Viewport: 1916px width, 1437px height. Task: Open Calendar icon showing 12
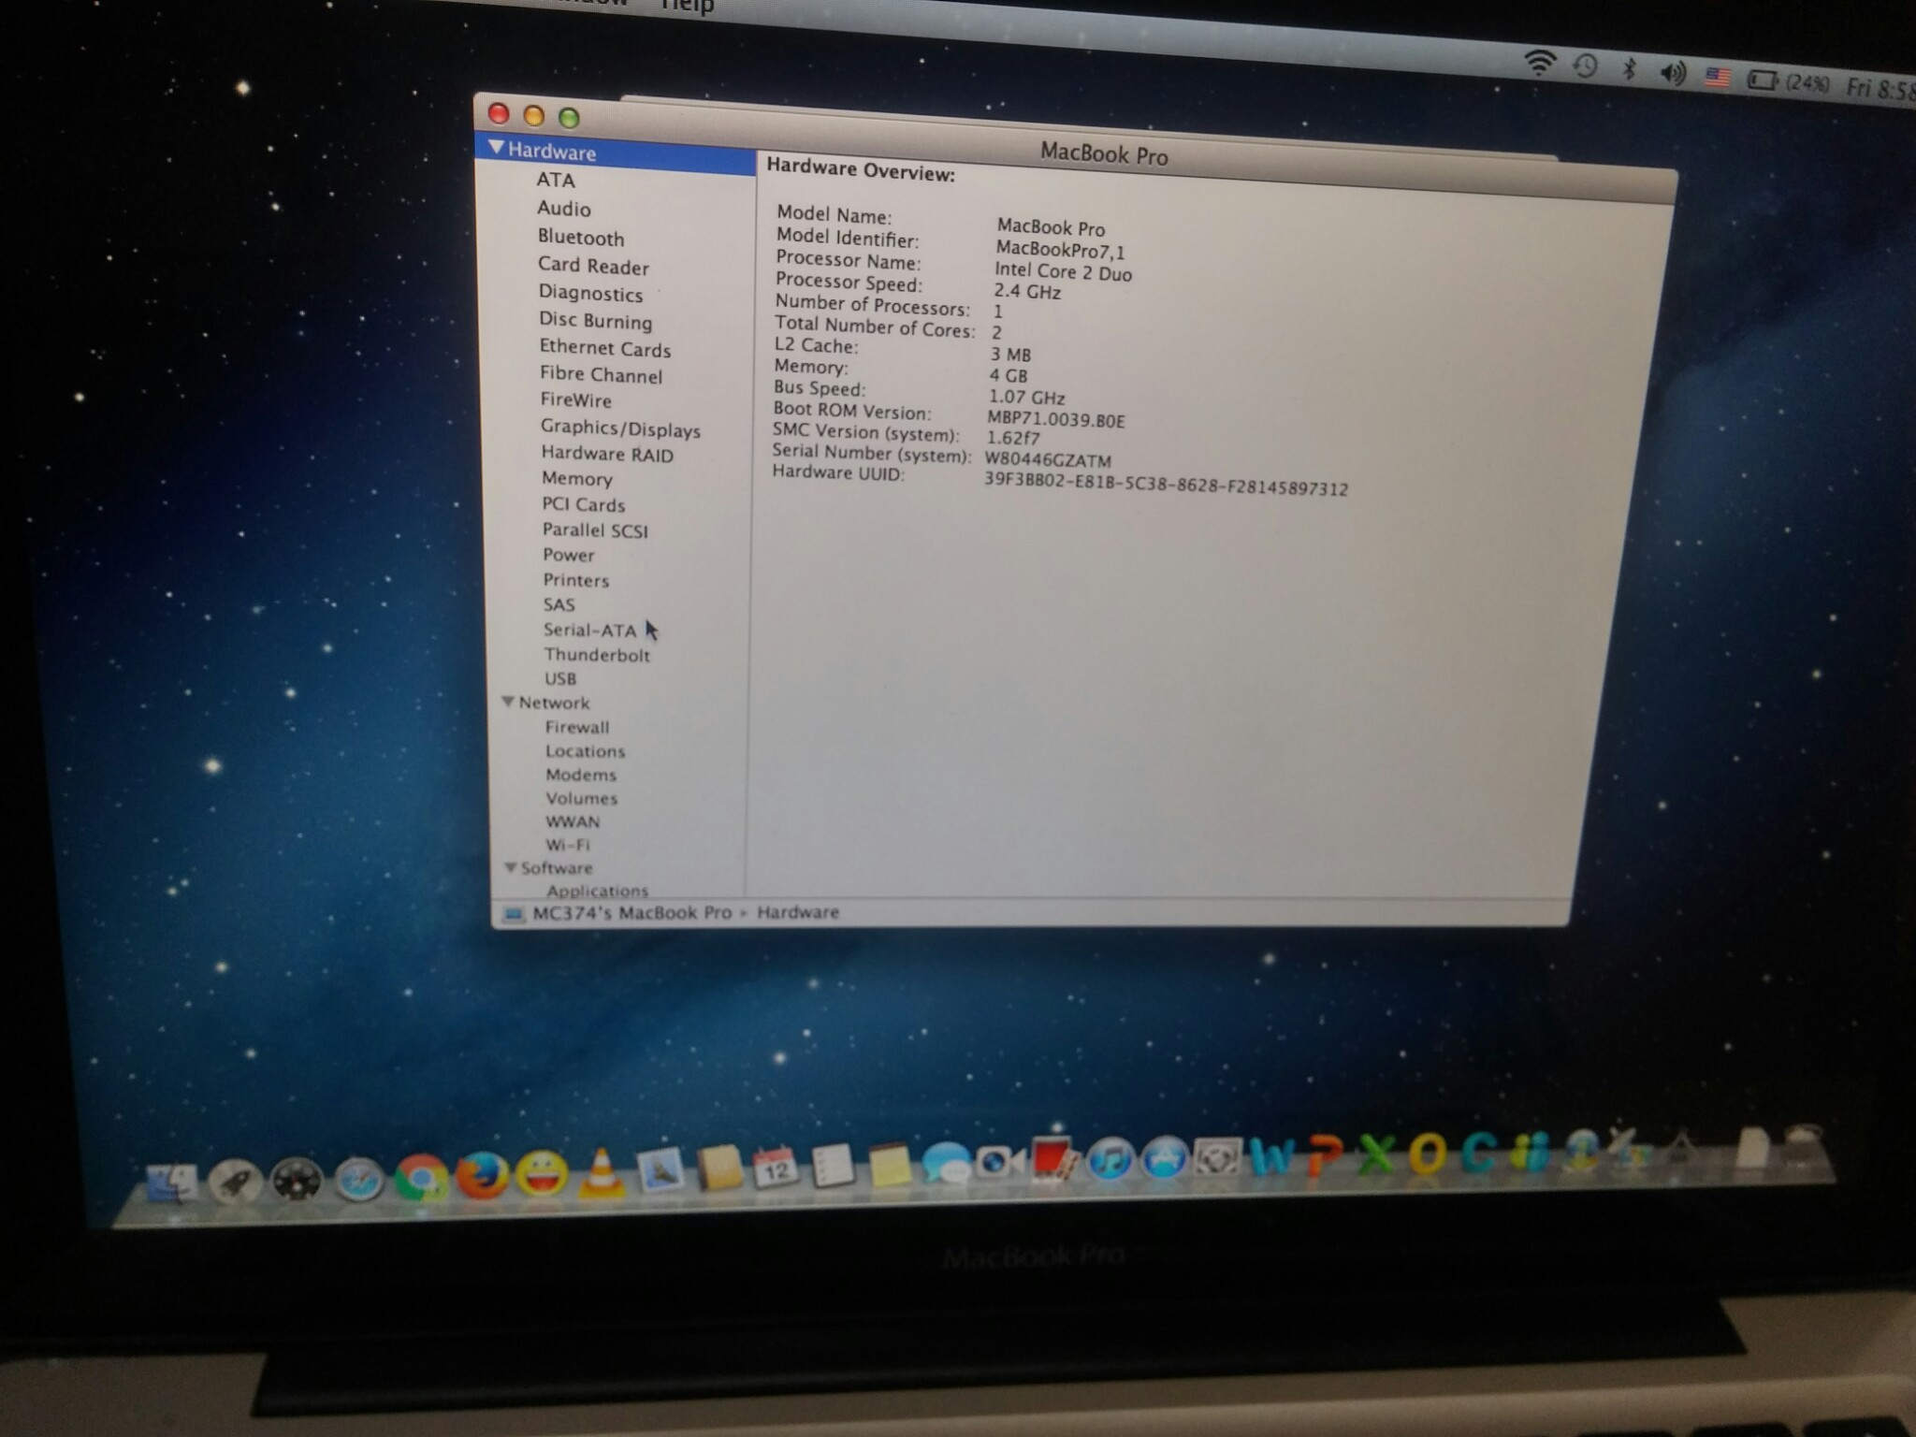pos(775,1168)
